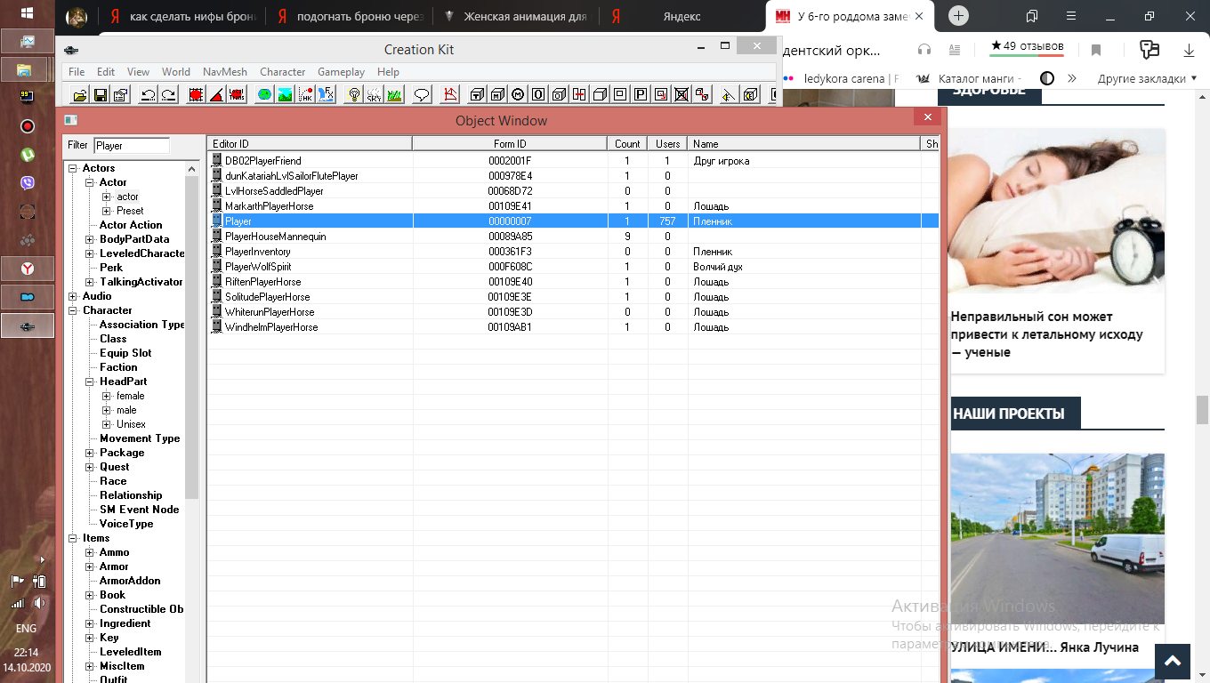Open the Gameplay menu

coord(341,72)
